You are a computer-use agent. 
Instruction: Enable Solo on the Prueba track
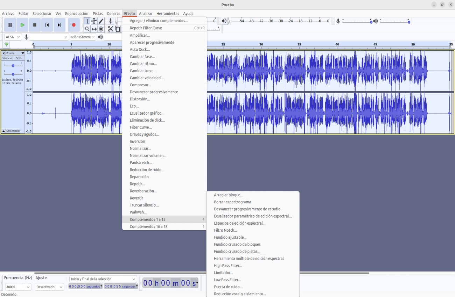click(18, 58)
